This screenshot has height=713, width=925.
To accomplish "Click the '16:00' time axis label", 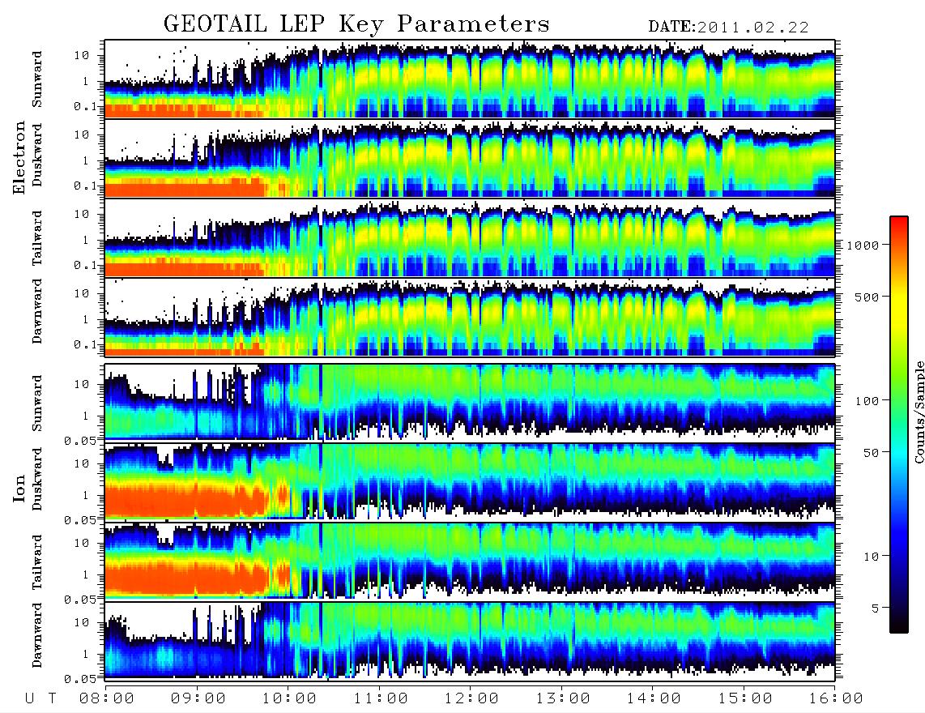I will (x=836, y=699).
